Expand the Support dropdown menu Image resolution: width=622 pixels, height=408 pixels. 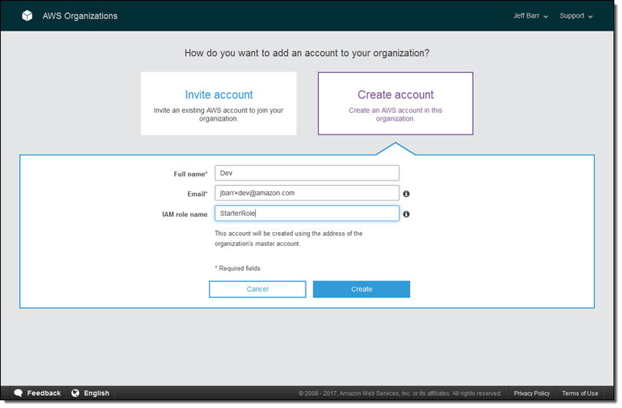click(x=576, y=16)
